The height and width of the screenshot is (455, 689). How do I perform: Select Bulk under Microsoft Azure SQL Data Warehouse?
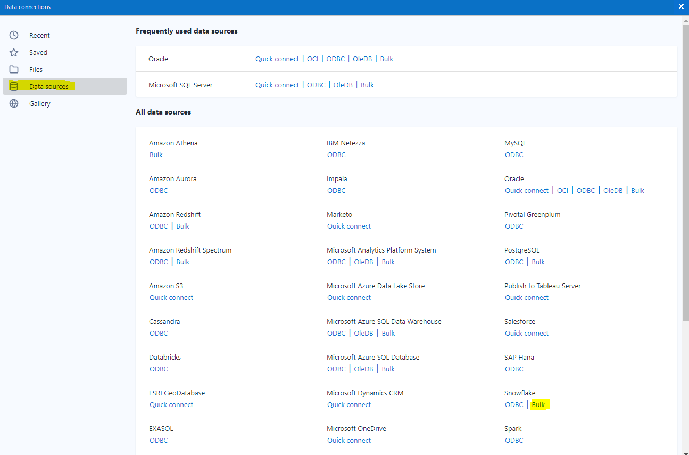pos(388,333)
